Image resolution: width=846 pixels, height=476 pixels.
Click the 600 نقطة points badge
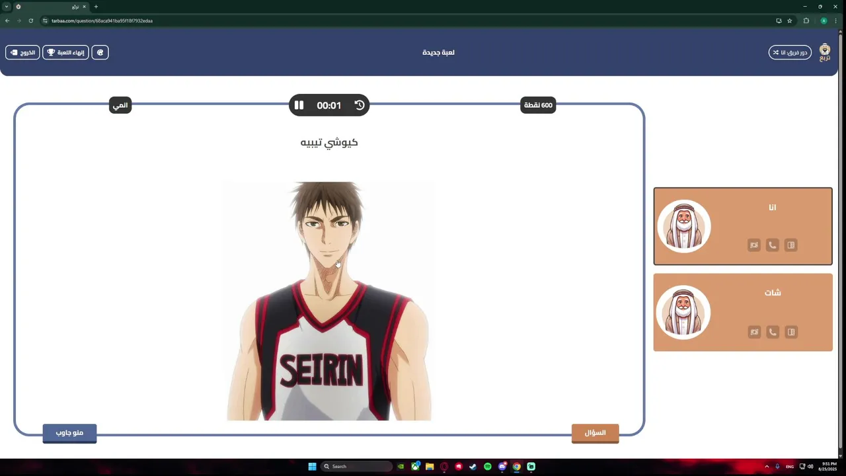538,105
